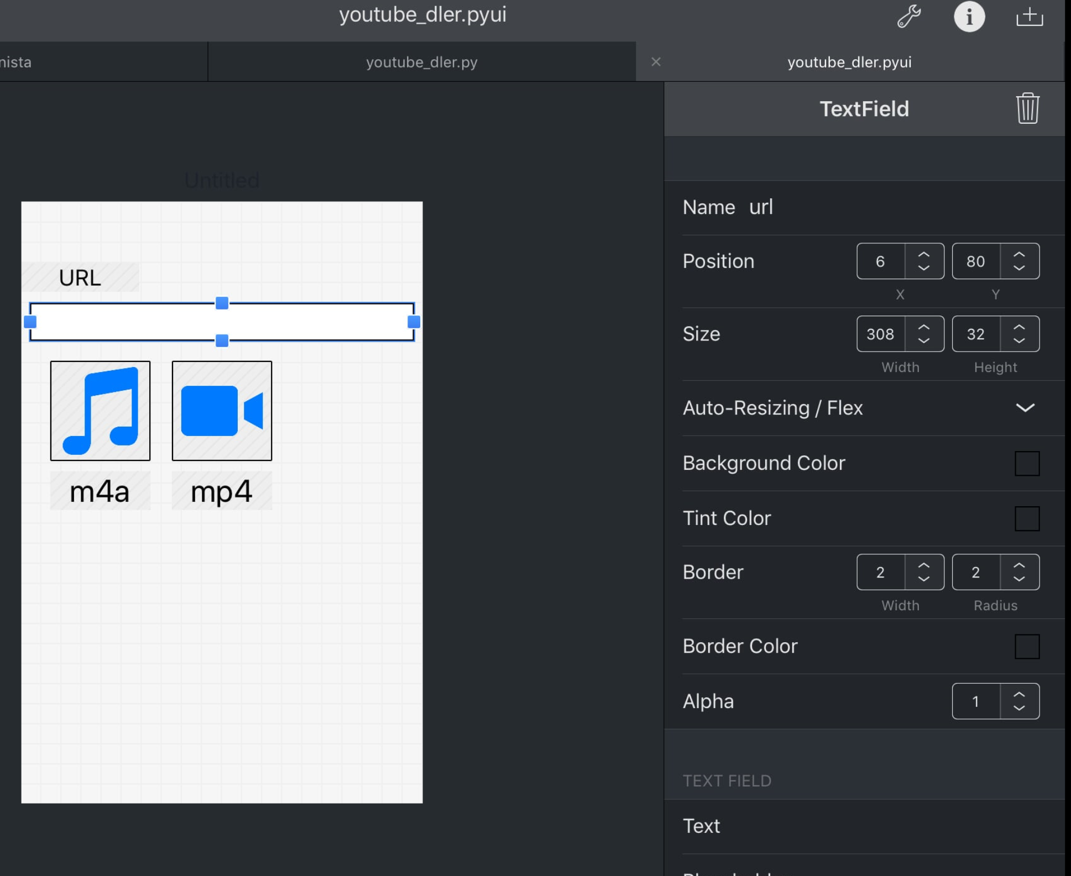Switch to youtube_dler.pyui tab
The width and height of the screenshot is (1071, 876).
(849, 62)
